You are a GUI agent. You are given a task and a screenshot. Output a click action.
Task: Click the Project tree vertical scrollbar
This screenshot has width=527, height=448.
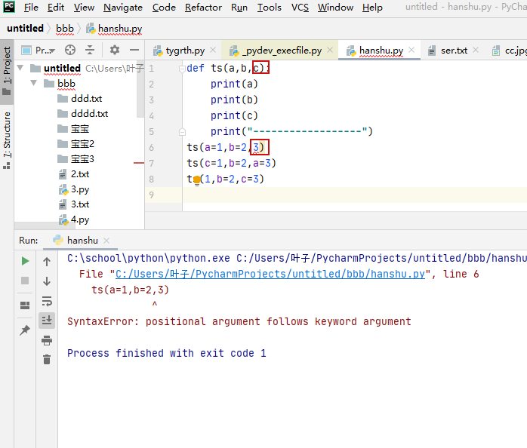140,89
